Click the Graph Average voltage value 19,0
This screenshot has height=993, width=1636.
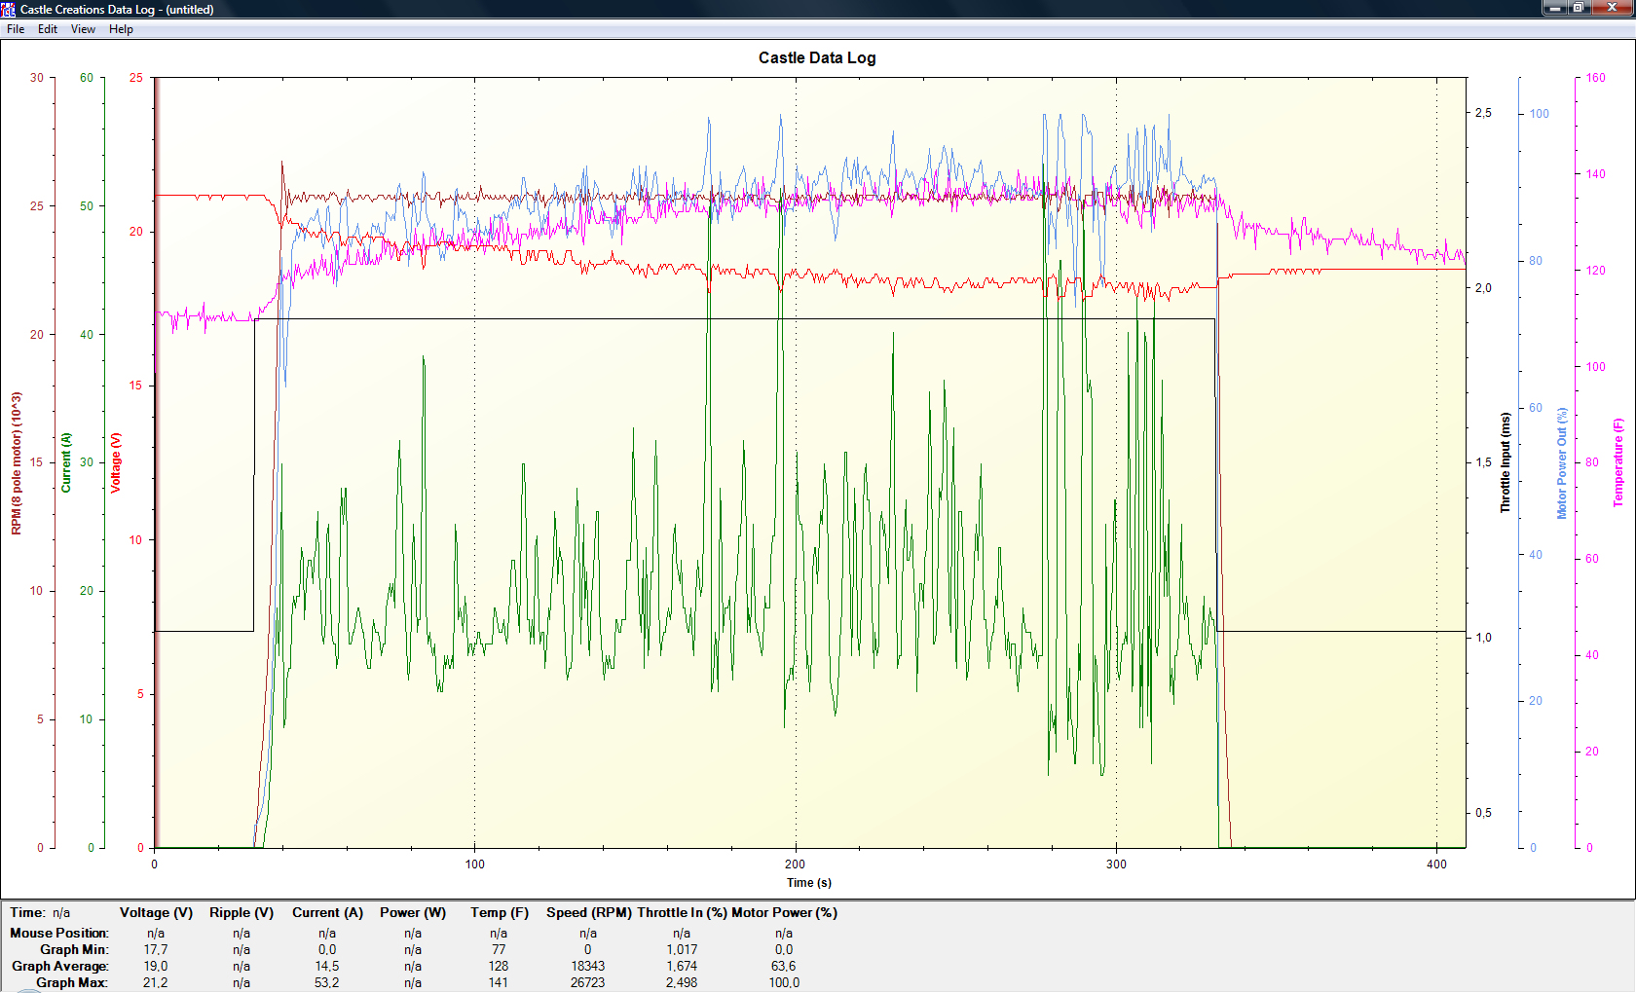156,967
